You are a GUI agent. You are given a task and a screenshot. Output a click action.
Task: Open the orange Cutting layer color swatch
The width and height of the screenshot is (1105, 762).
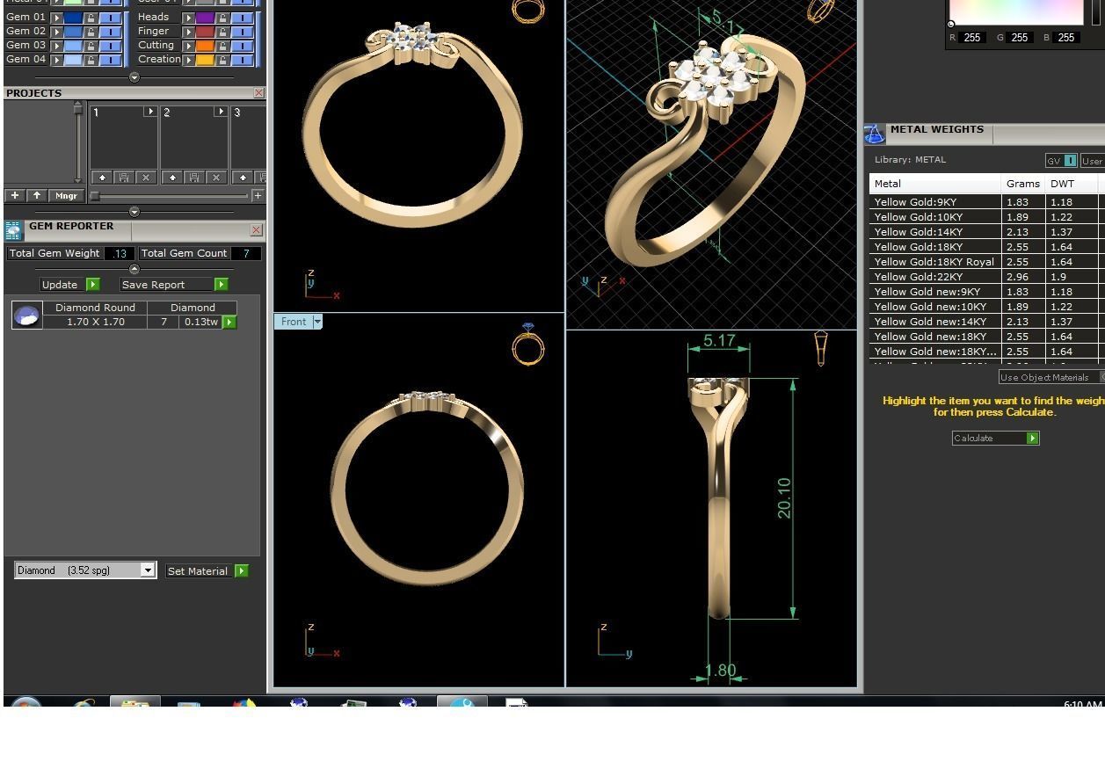[205, 46]
